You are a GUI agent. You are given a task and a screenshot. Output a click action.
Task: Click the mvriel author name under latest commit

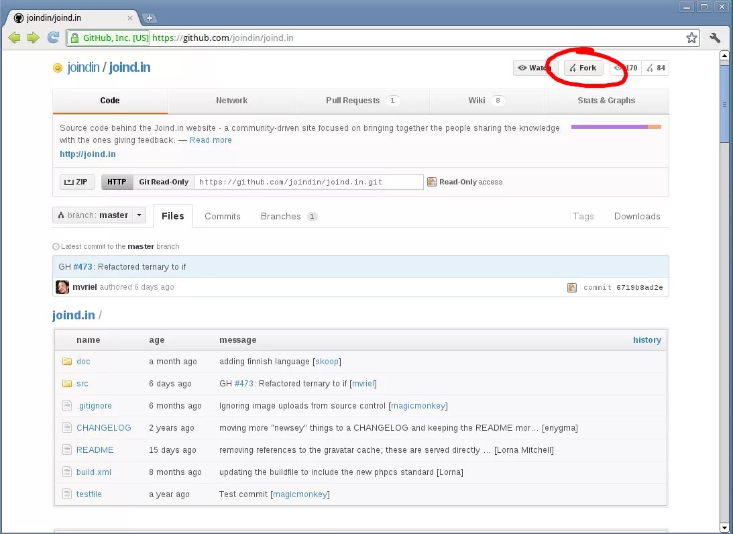click(84, 287)
